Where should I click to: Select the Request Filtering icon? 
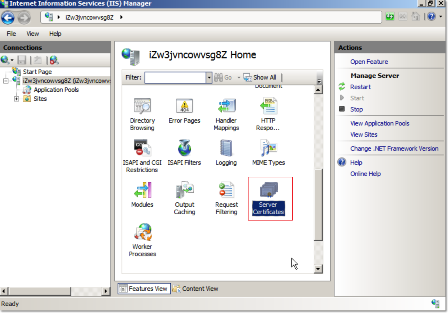click(226, 190)
